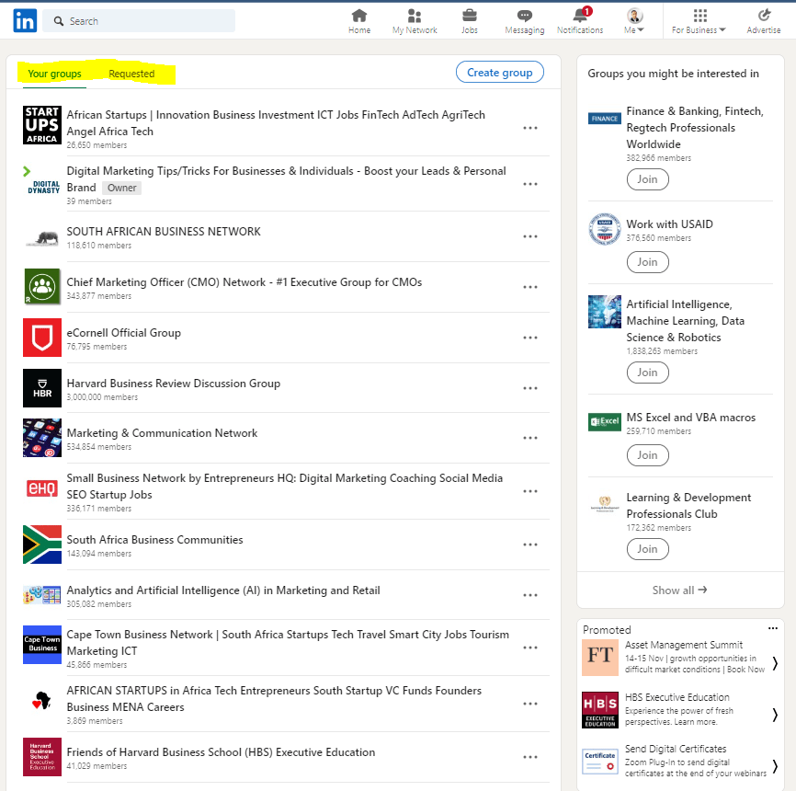The image size is (796, 791).
Task: Open Messaging via its speech bubble icon
Action: [524, 17]
